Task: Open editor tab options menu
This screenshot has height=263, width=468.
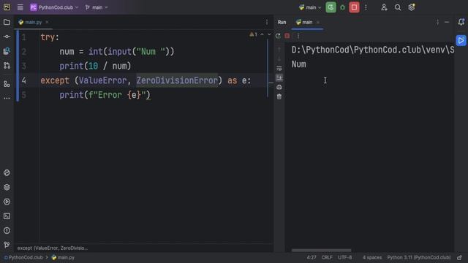Action: [267, 23]
